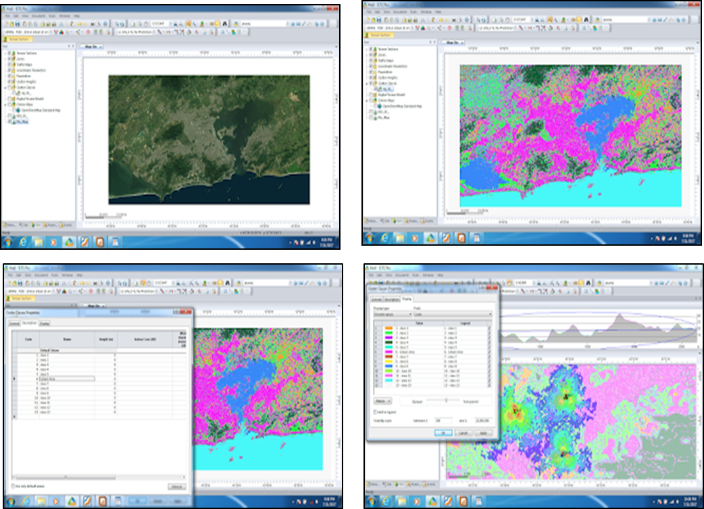Select the Clutter Heights layer icon

[14, 82]
